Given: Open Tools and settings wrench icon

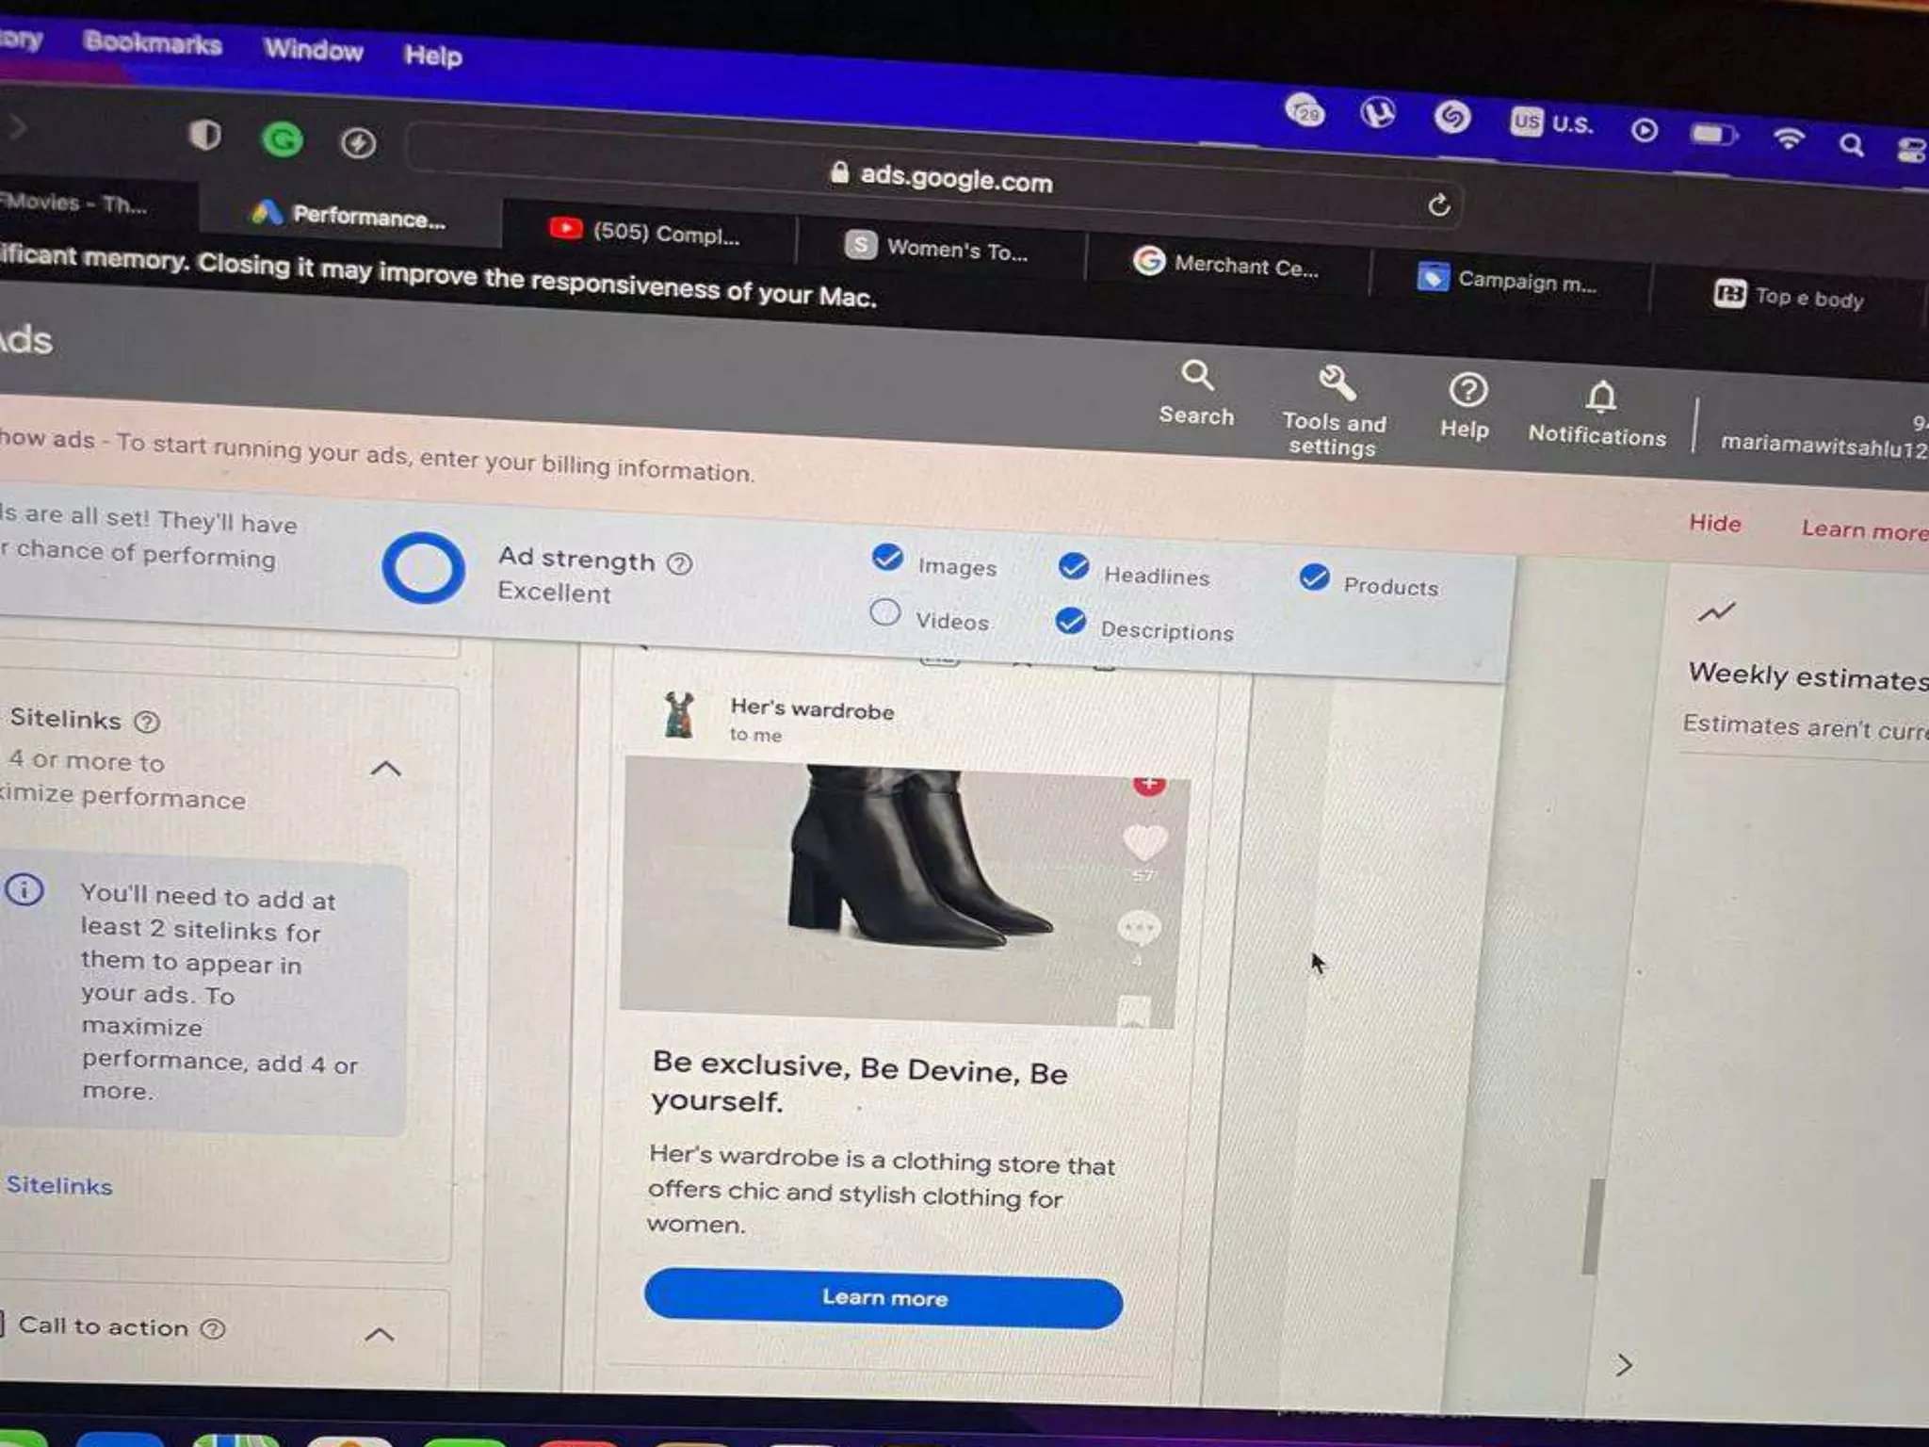Looking at the screenshot, I should (x=1337, y=383).
